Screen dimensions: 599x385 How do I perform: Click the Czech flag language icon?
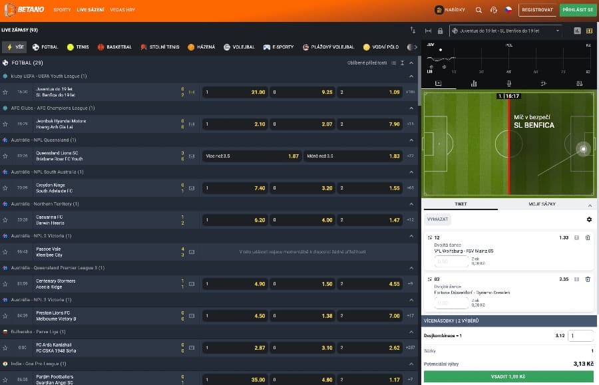point(508,10)
